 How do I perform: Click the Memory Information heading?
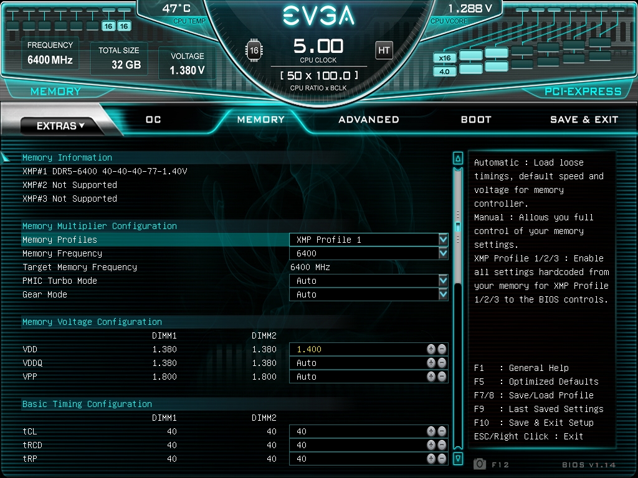tap(67, 157)
